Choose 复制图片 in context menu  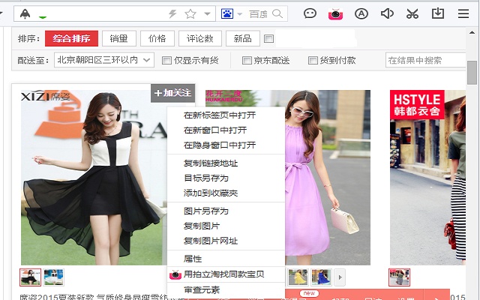tap(226, 226)
